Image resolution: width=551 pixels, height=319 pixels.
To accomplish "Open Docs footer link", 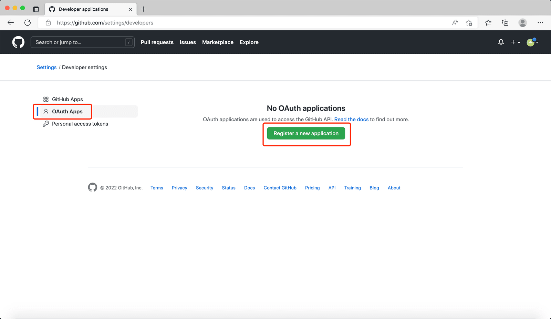I will click(250, 188).
